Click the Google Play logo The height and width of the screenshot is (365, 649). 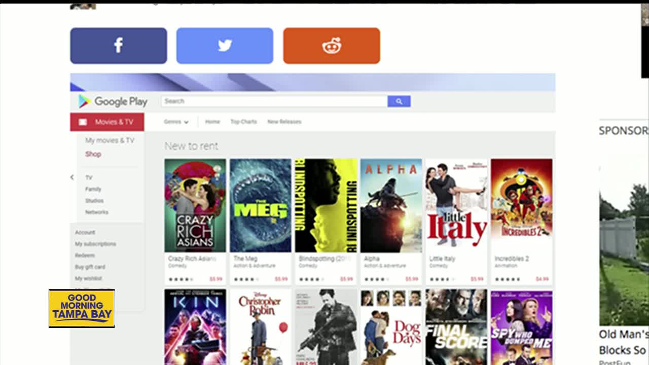click(113, 101)
